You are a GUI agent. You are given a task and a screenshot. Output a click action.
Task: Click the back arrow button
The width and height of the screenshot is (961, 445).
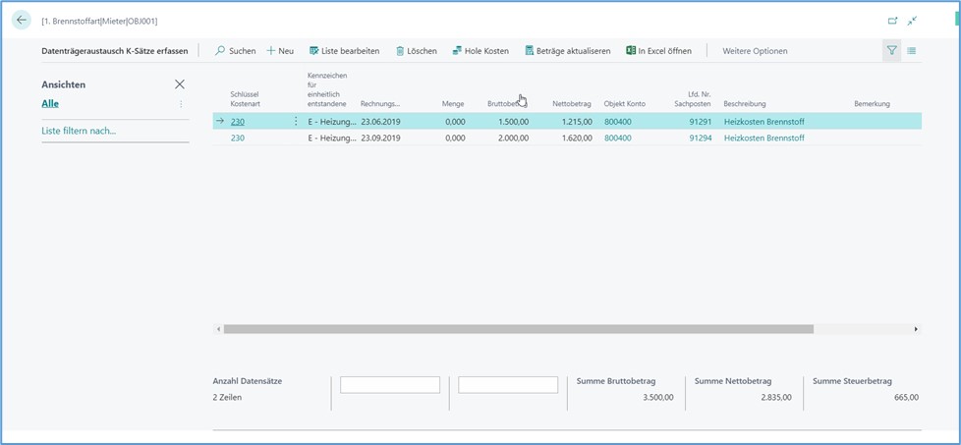(22, 20)
